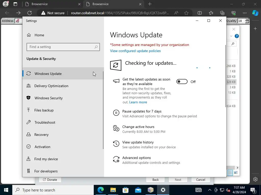Click the pause icon for Pause updates
The width and height of the screenshot is (261, 195).
pos(116,113)
